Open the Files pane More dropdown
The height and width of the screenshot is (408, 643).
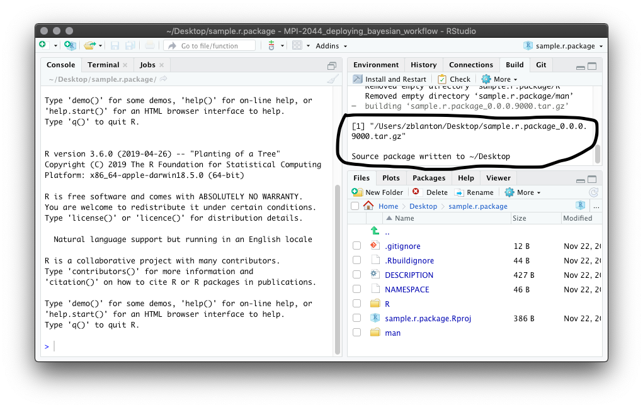(x=523, y=192)
